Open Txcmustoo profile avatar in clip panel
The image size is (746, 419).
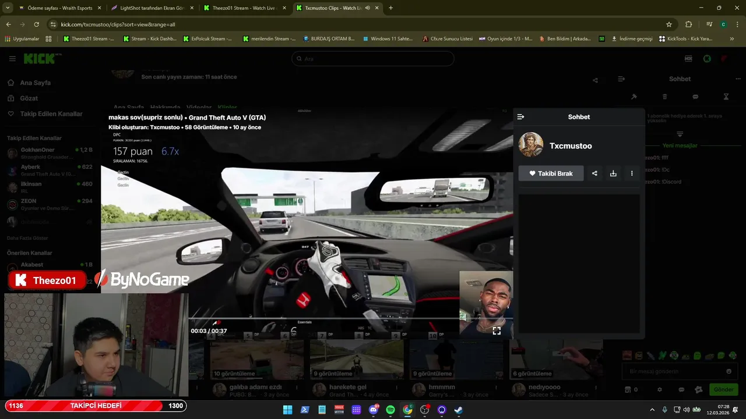pos(531,145)
